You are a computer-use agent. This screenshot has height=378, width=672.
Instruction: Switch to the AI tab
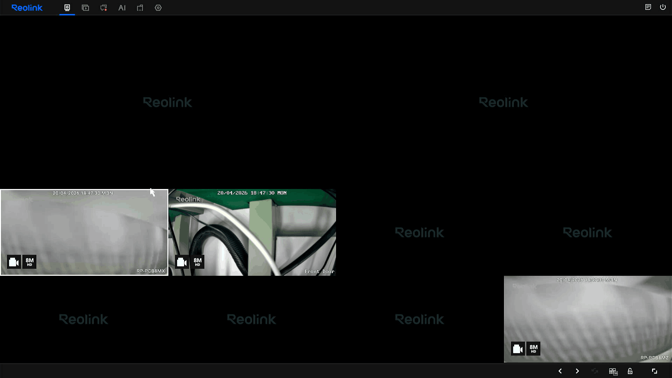[122, 8]
